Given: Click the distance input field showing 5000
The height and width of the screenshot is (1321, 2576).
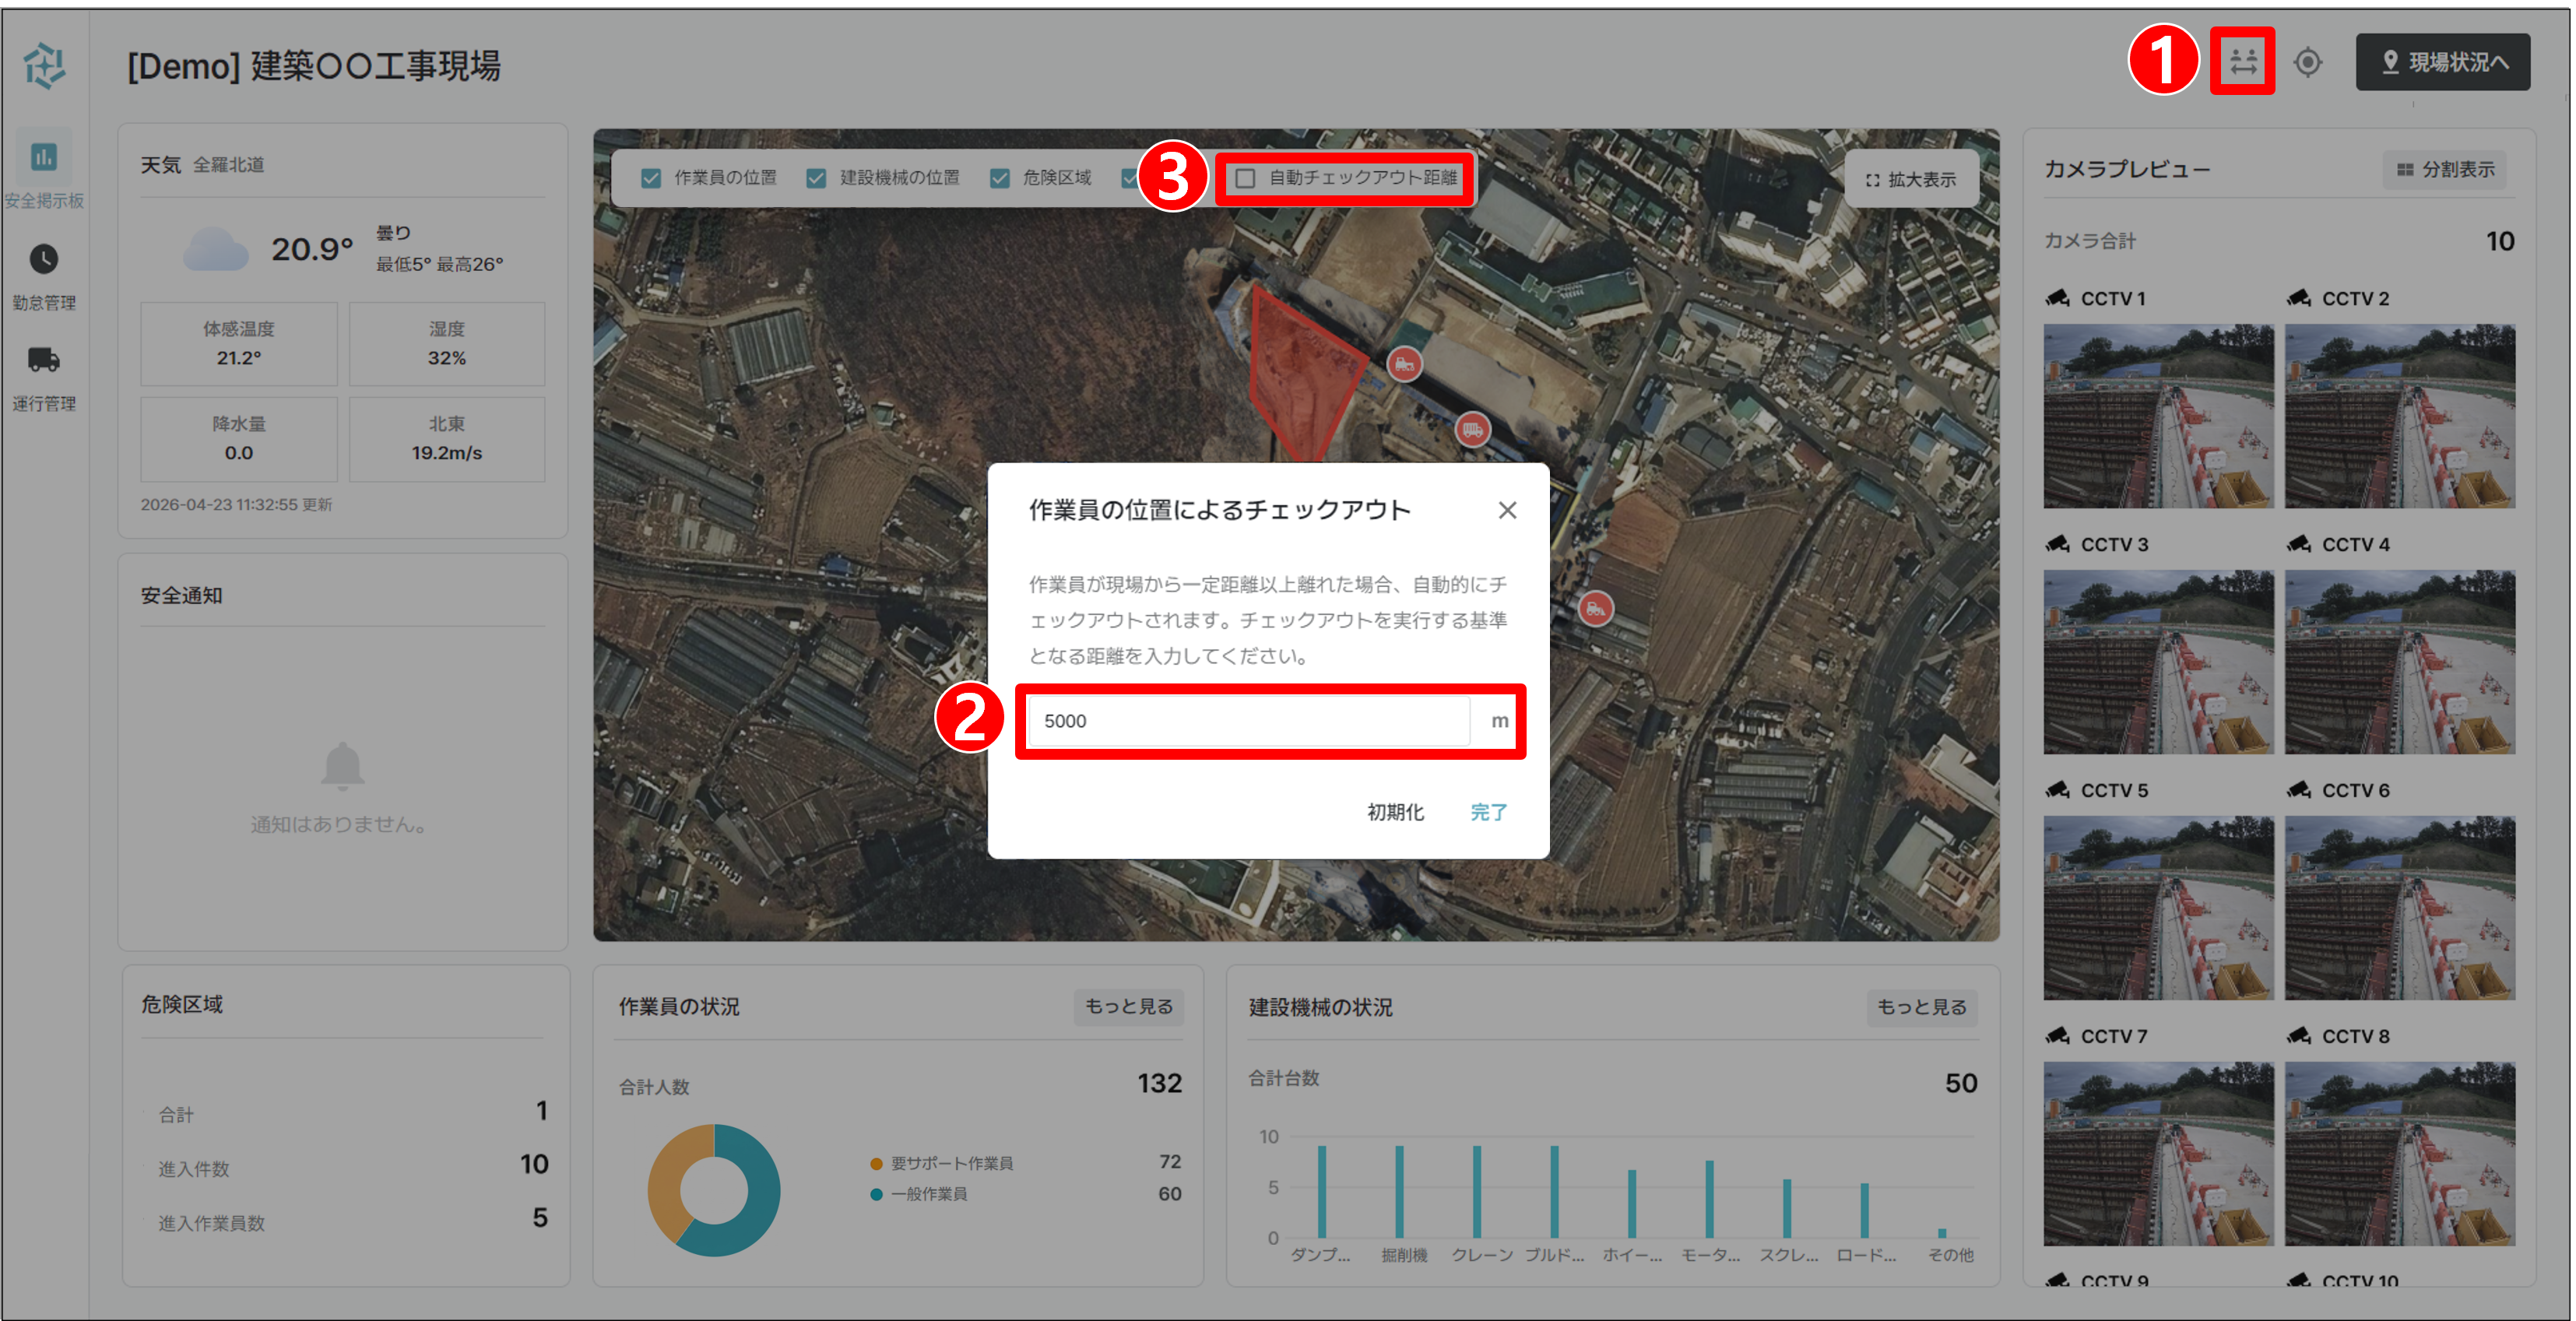Looking at the screenshot, I should [x=1248, y=721].
